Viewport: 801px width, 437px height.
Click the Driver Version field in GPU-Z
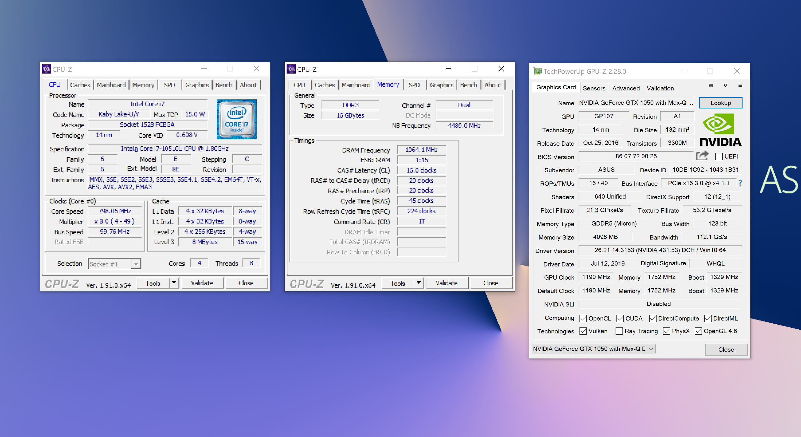tap(660, 250)
